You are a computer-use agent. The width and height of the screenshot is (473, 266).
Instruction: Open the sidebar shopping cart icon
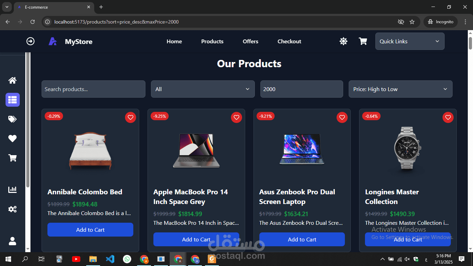[x=12, y=158]
